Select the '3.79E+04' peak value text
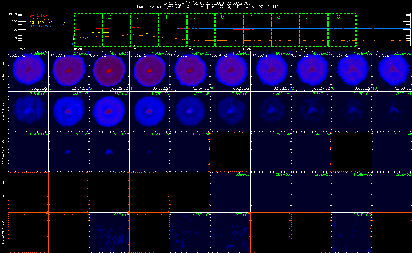The image size is (412, 253). pos(282,134)
